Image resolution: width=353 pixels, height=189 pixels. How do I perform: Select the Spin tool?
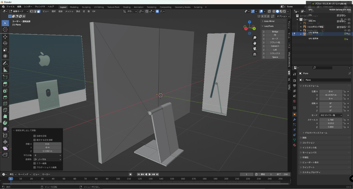coord(5,122)
